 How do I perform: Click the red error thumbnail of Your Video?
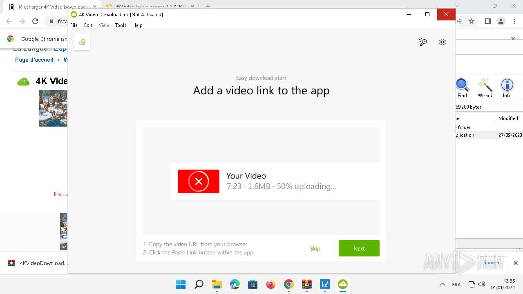(x=199, y=181)
